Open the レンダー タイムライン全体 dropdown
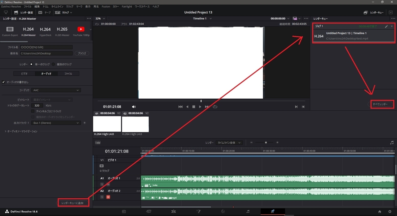The image size is (397, 216). (229, 143)
